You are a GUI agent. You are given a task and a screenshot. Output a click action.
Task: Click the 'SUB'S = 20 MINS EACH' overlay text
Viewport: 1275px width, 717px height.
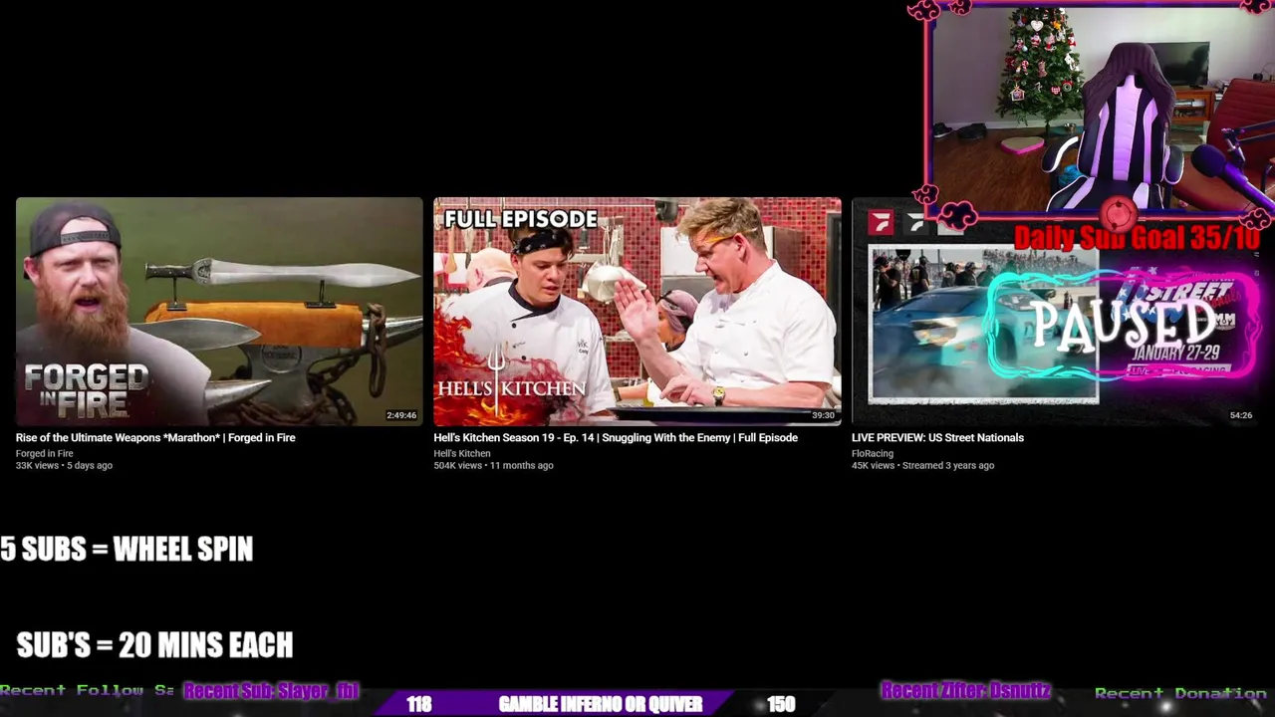pos(154,645)
